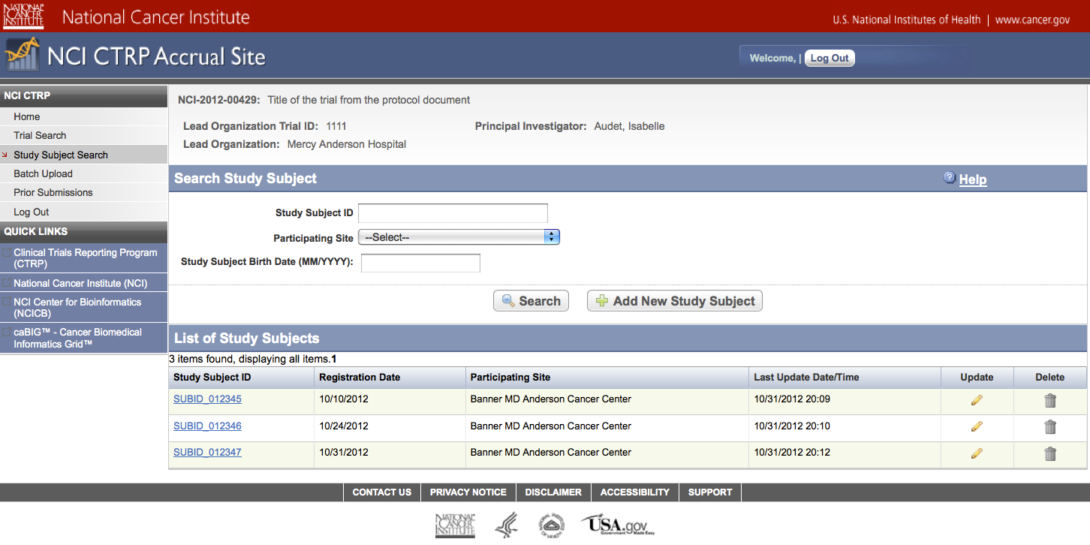
Task: Click the HHS eagle logo in footer
Action: click(507, 526)
